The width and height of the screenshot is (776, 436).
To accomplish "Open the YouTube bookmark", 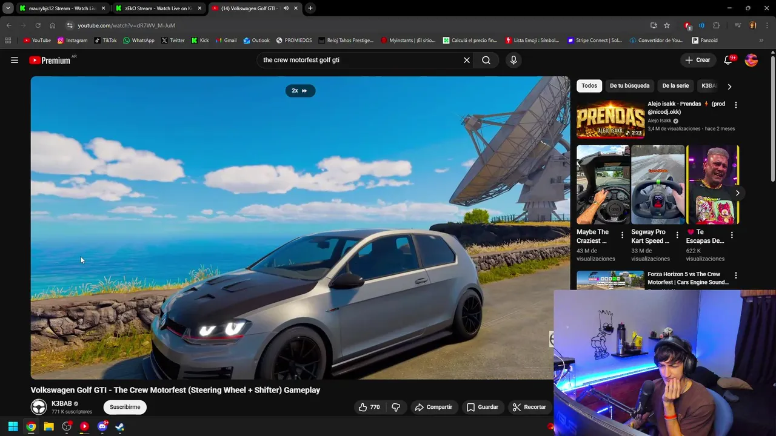I will (x=37, y=41).
